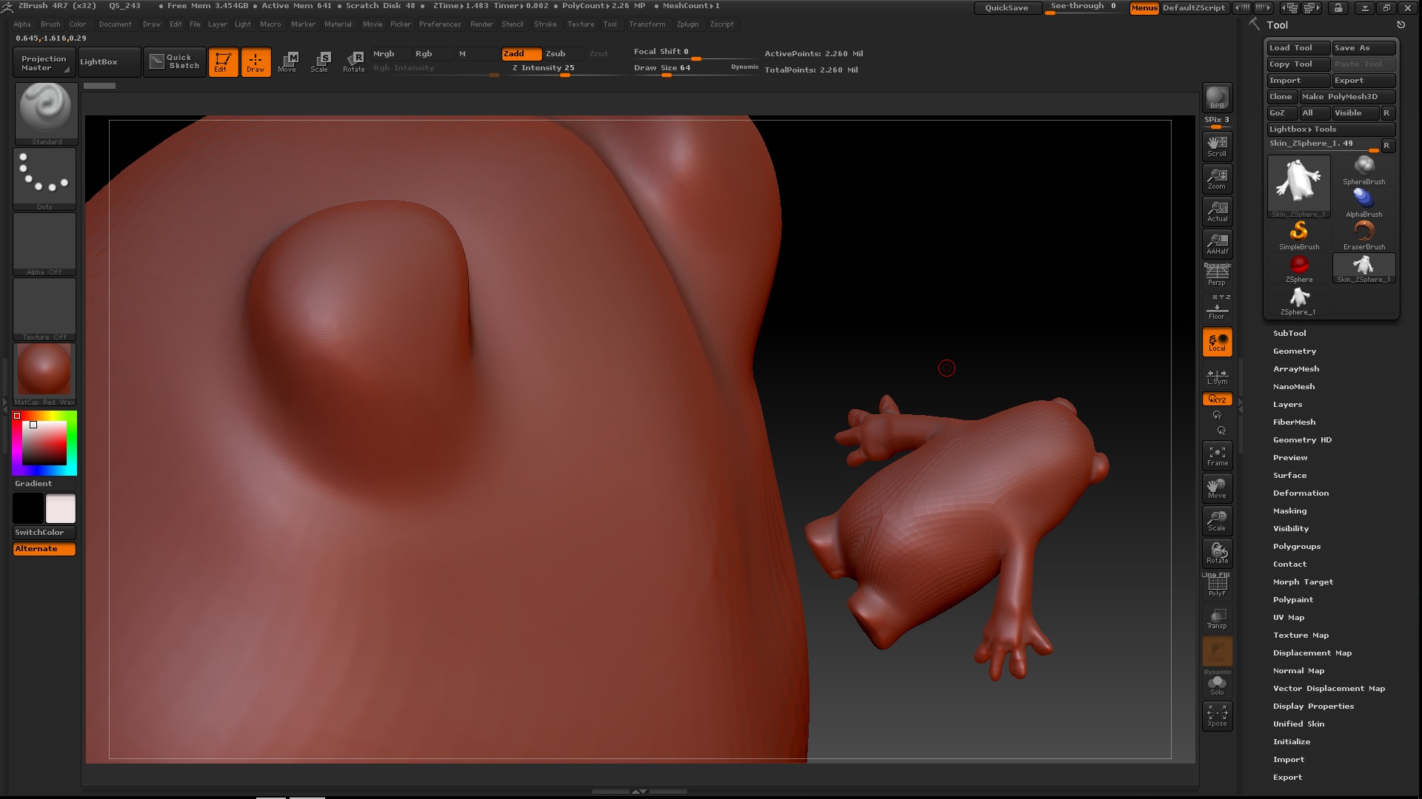
Task: Click the Floor grid icon
Action: coord(1217,309)
